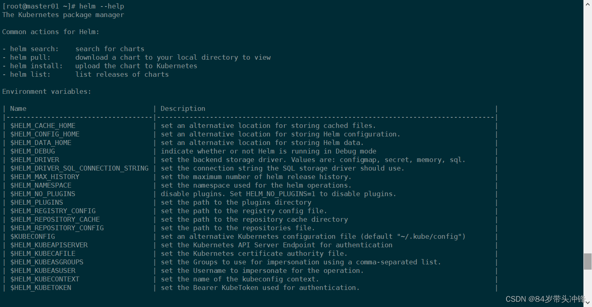Image resolution: width=592 pixels, height=307 pixels.
Task: Click the $HELM_DRIVER_SQL_CONNECTION_STRING entry
Action: pos(79,168)
